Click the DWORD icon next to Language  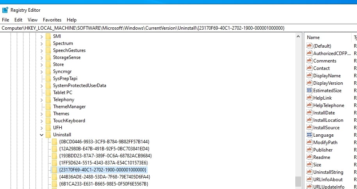point(309,135)
